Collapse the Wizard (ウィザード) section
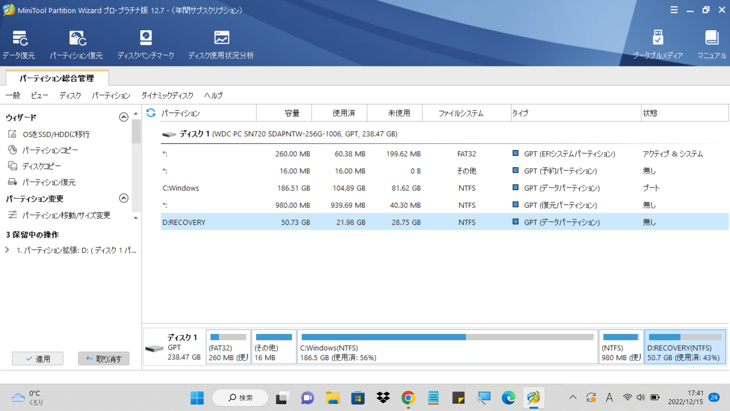The image size is (730, 411). pyautogui.click(x=124, y=117)
